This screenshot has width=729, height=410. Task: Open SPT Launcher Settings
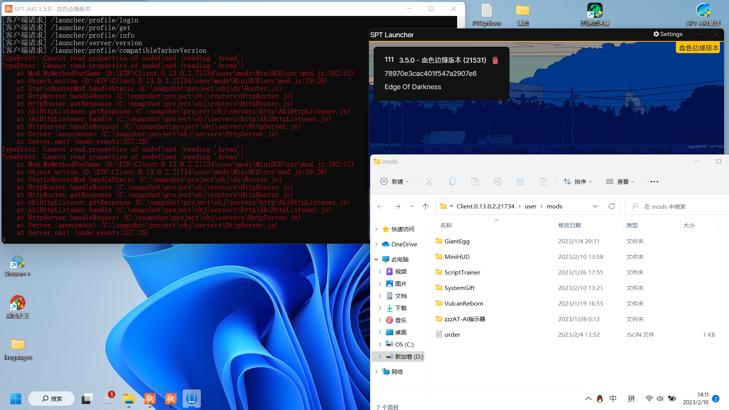667,34
